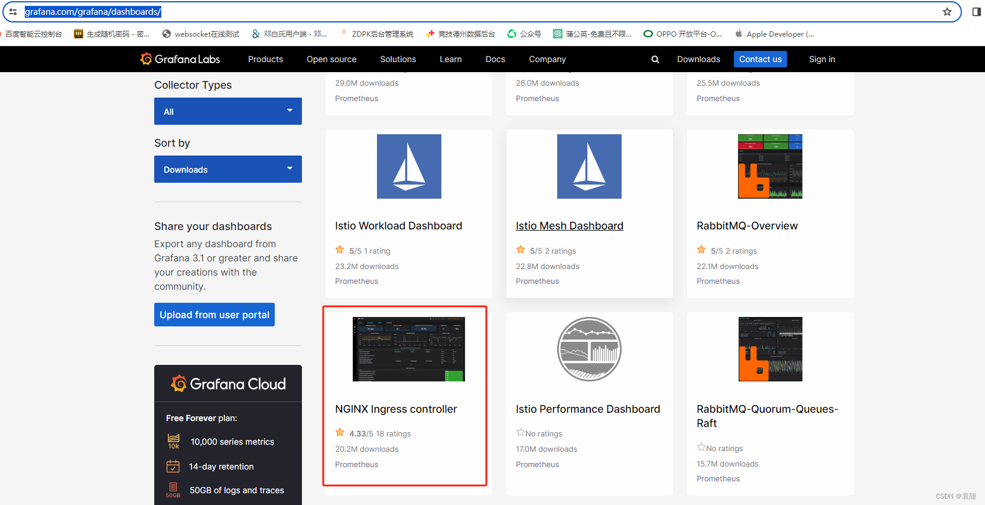Click Contact us button
This screenshot has height=505, width=985.
(760, 59)
